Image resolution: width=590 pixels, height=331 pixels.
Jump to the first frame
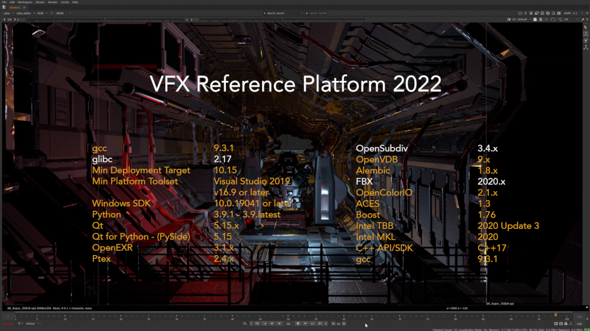tap(257, 323)
